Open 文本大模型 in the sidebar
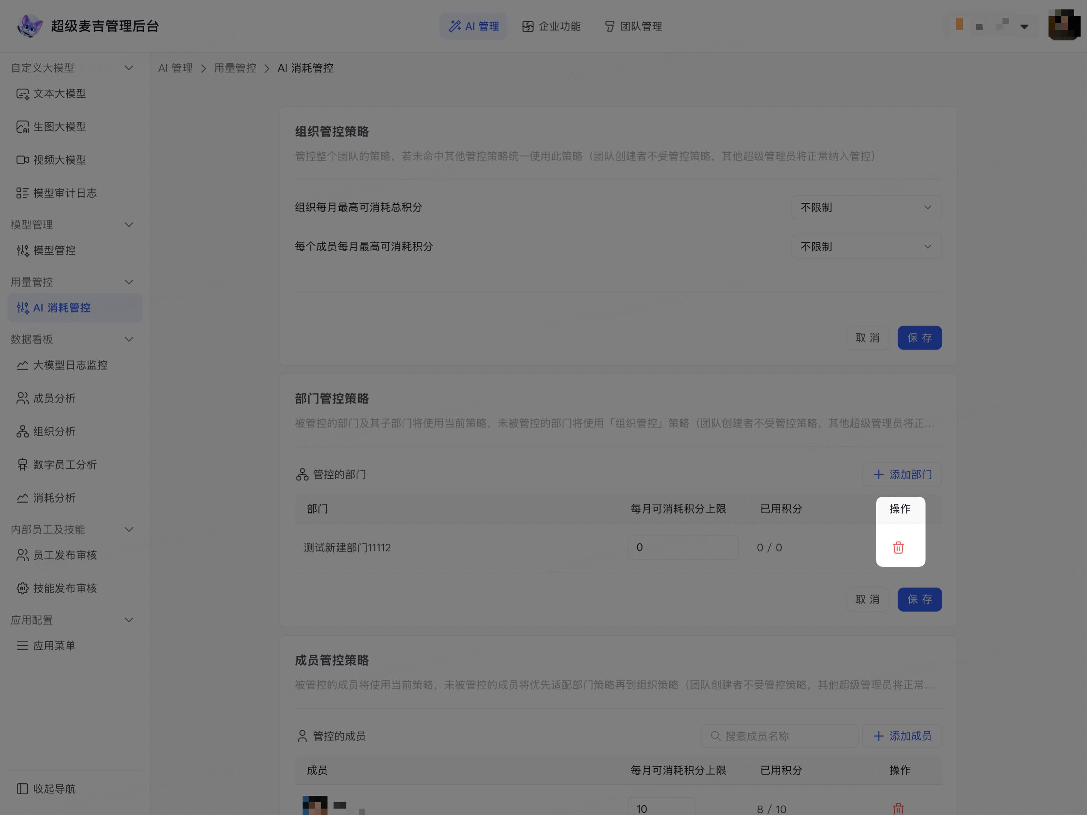This screenshot has height=815, width=1087. (x=75, y=93)
